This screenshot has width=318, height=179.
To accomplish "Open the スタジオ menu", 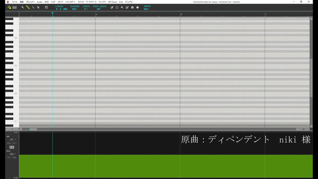I will point(81,2).
